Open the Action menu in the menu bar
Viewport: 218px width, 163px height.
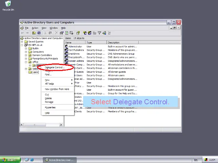coord(35,28)
